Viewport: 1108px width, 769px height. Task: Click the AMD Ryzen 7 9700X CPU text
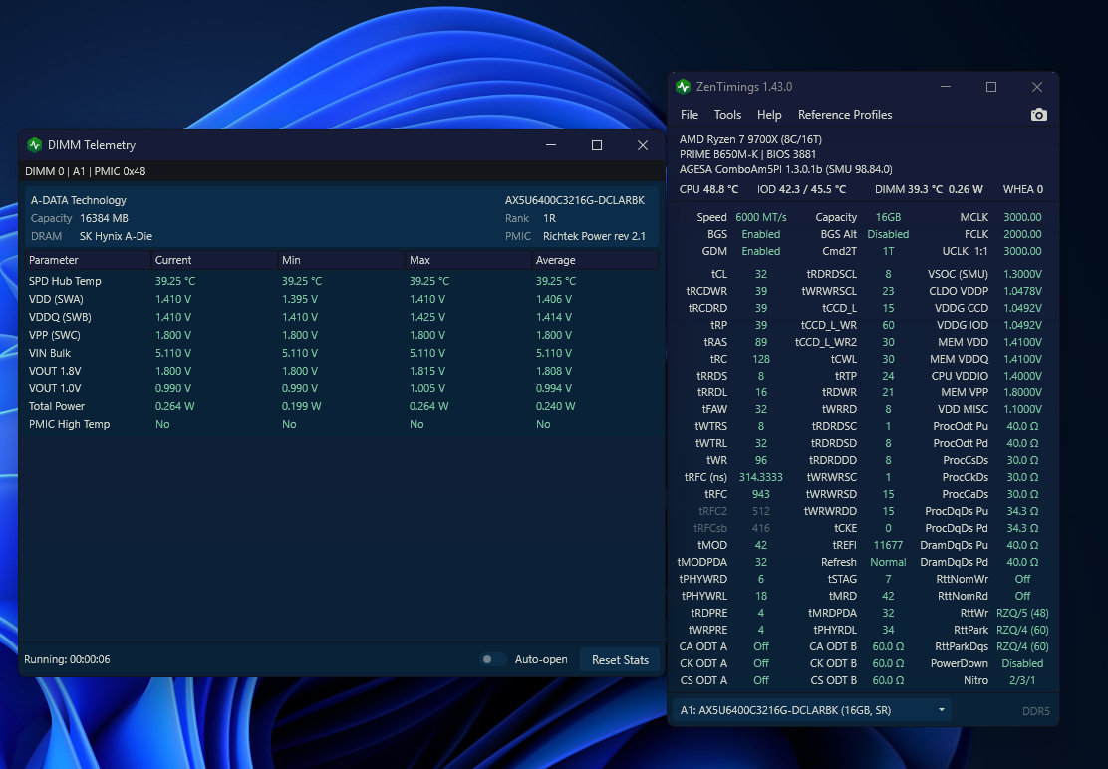tap(750, 139)
